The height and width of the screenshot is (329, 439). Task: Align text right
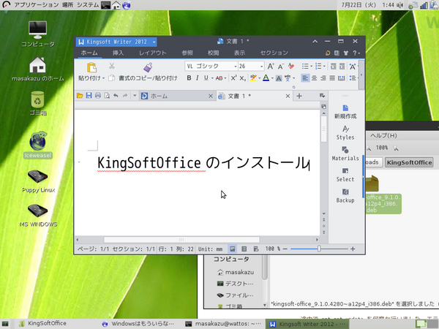pos(323,78)
